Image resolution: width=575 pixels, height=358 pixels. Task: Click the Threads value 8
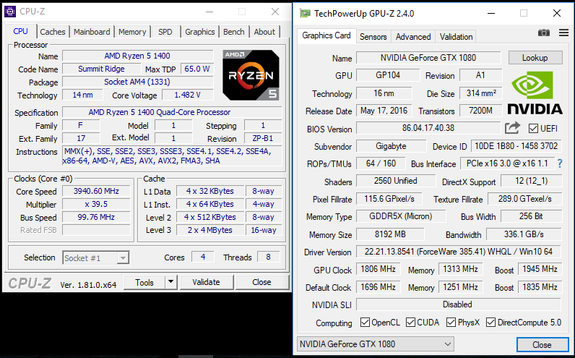(x=269, y=257)
